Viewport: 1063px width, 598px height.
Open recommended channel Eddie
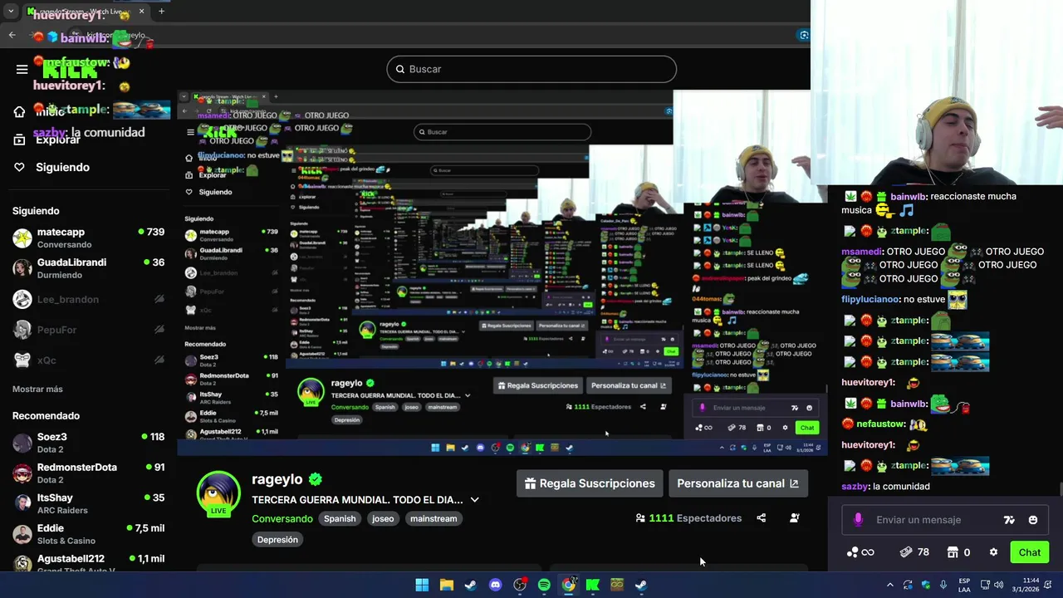tap(88, 534)
